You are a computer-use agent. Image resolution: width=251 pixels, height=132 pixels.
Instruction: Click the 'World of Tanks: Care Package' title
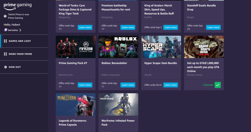[x=75, y=10]
